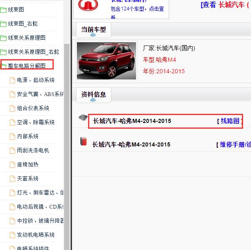Open 线束关系原理图_右舵 tree item
Image resolution: width=251 pixels, height=250 pixels.
click(x=33, y=52)
